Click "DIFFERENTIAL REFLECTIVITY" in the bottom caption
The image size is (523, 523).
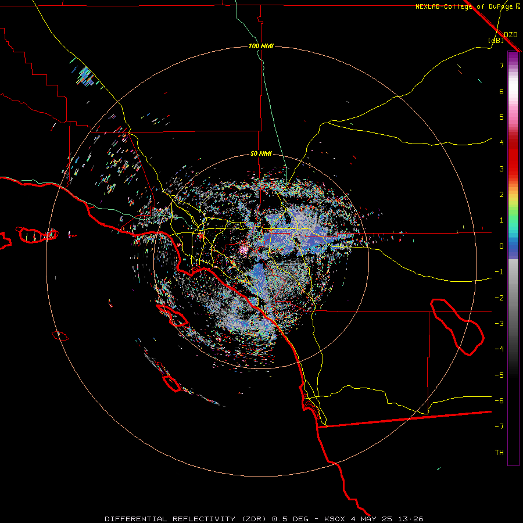170,519
